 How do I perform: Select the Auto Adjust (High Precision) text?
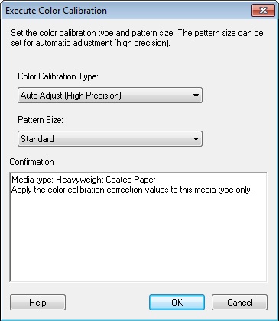(x=71, y=96)
